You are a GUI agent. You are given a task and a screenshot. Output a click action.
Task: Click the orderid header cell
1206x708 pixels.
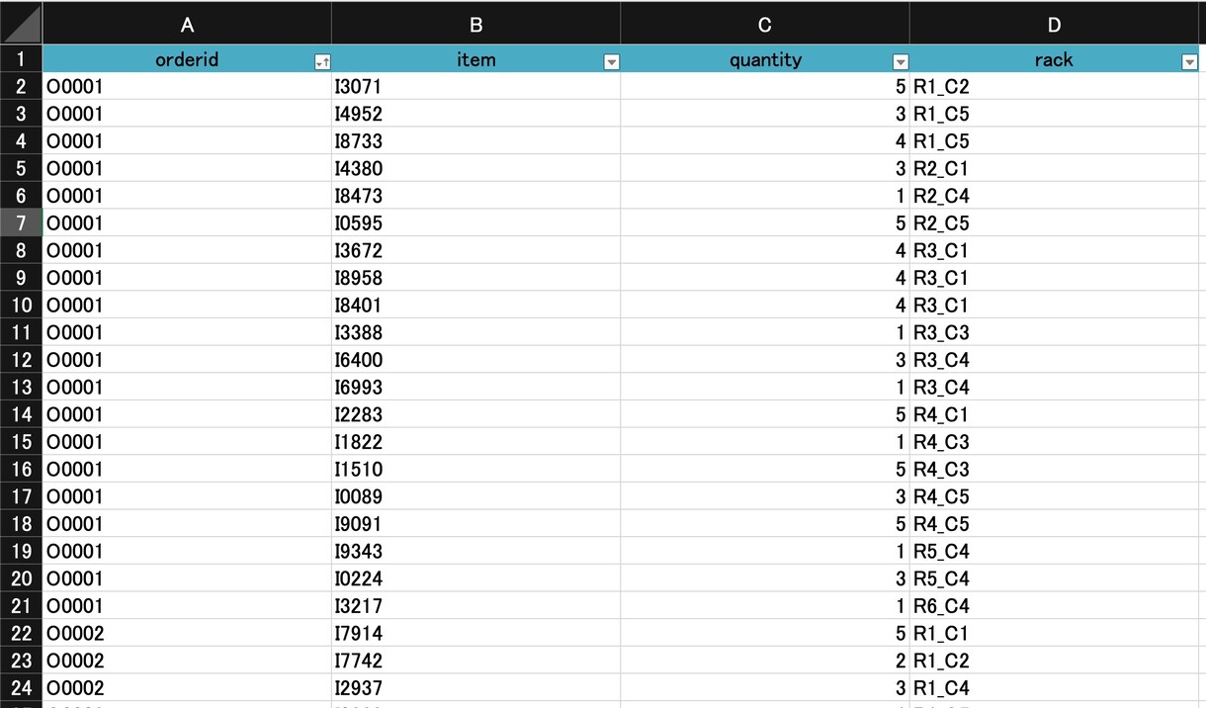pos(187,59)
